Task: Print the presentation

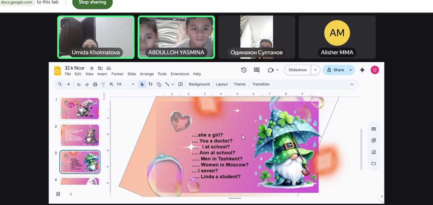Action: [95, 84]
